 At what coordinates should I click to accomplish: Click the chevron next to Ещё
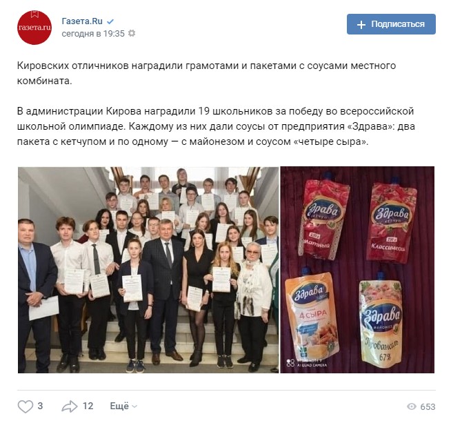[x=134, y=406]
